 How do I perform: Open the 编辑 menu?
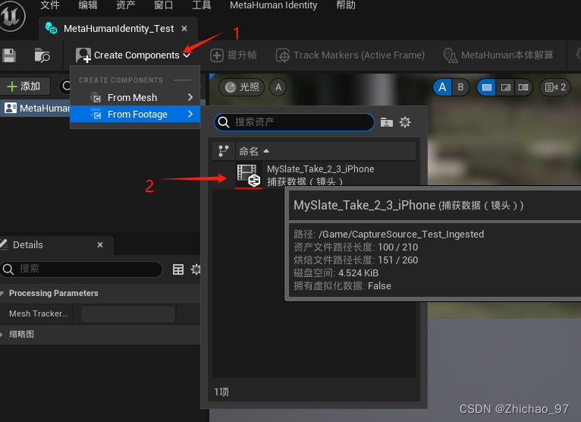click(x=88, y=5)
